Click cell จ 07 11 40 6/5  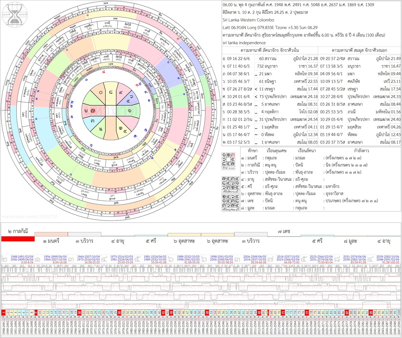(236, 66)
